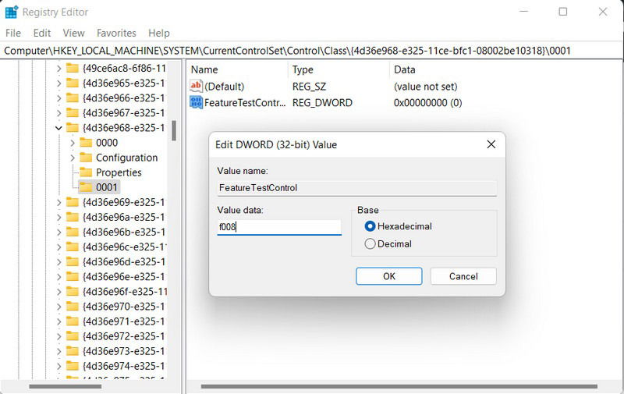Image resolution: width=624 pixels, height=394 pixels.
Task: Select folder icon of {4d36e965-e325-1 key
Action: point(72,83)
